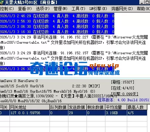Screen dimensions: 150x132
Task: Minimize the 天罡大陆3号01区 window
Action: click(x=142, y=2)
